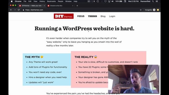
Task: Click the Incognito indicator icon
Action: point(154,10)
